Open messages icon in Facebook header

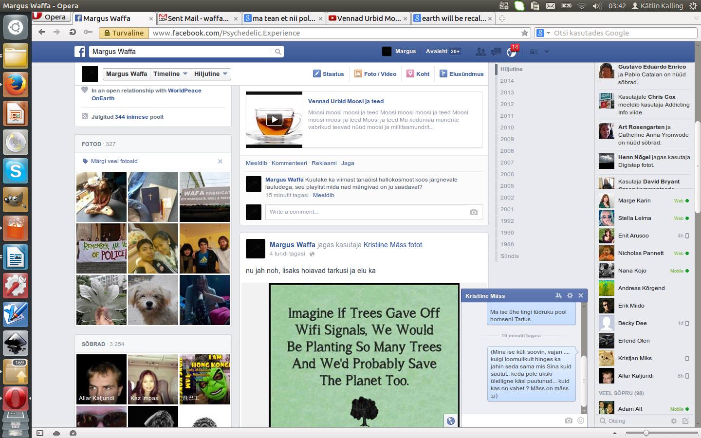coord(496,52)
